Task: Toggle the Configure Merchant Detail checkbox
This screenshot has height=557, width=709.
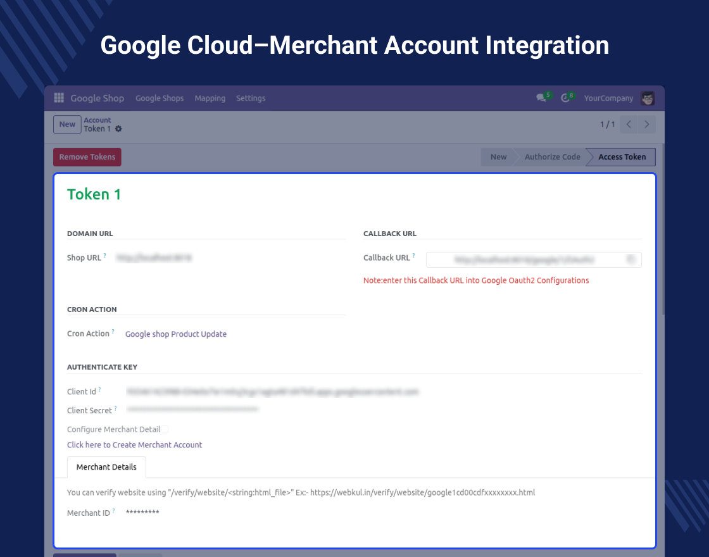Action: point(165,430)
